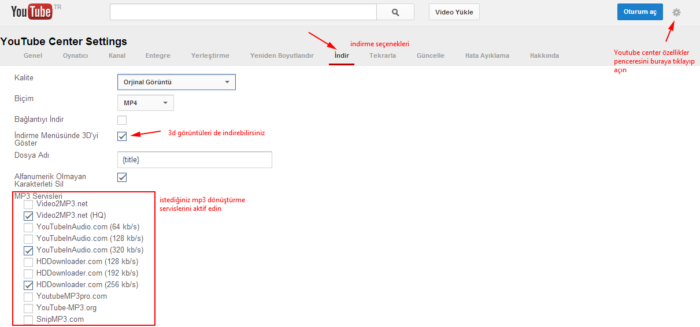Uncheck Video2MP3.net (HQ) service

click(x=28, y=215)
